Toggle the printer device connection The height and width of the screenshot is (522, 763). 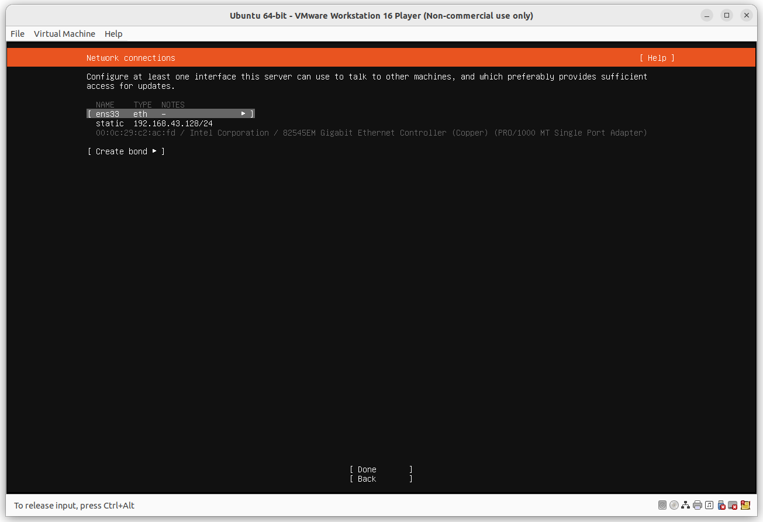[x=697, y=505]
